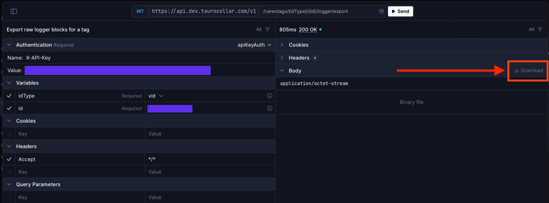Uncheck the Accept header checkbox

tap(9, 159)
